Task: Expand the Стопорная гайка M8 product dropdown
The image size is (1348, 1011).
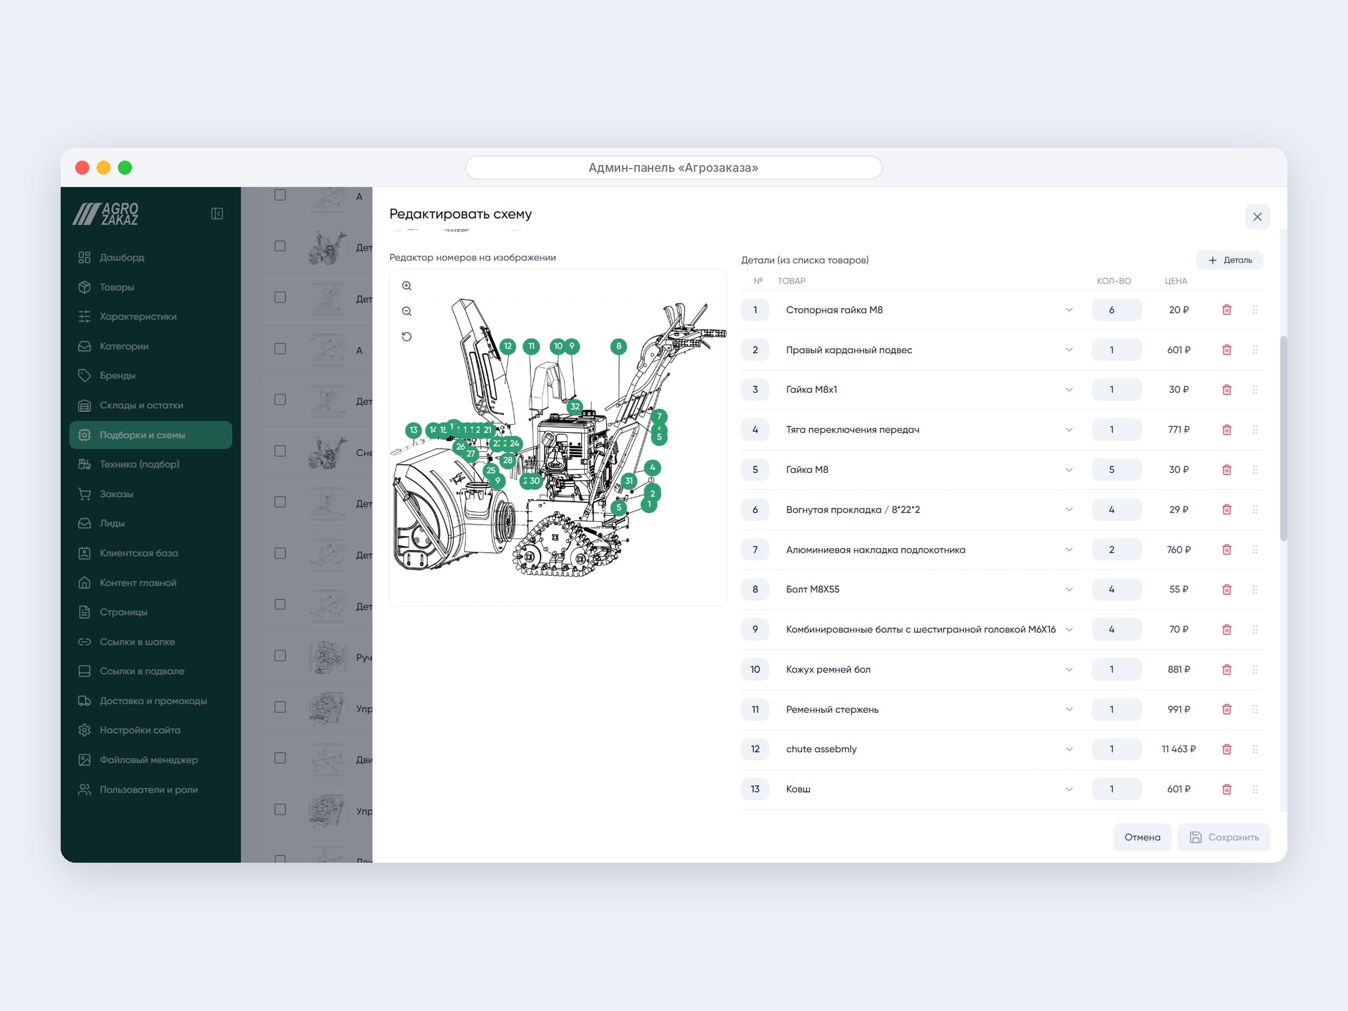Action: 1069,309
